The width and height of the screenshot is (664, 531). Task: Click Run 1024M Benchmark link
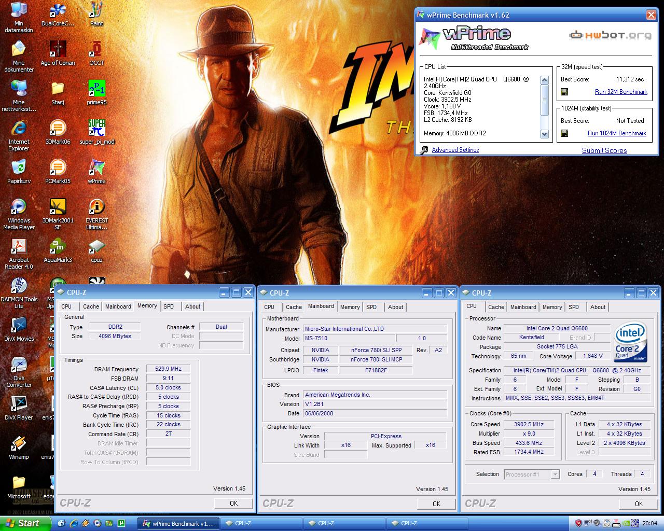(x=617, y=133)
